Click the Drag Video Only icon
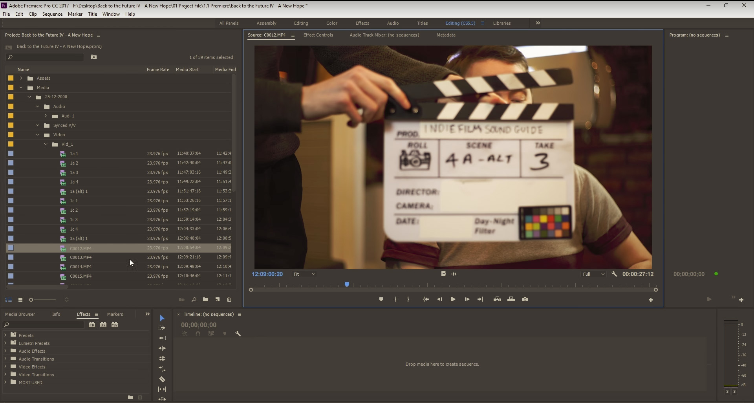The height and width of the screenshot is (403, 754). tap(444, 274)
